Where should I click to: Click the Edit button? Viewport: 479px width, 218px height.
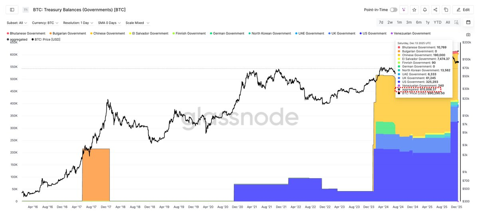(x=463, y=10)
